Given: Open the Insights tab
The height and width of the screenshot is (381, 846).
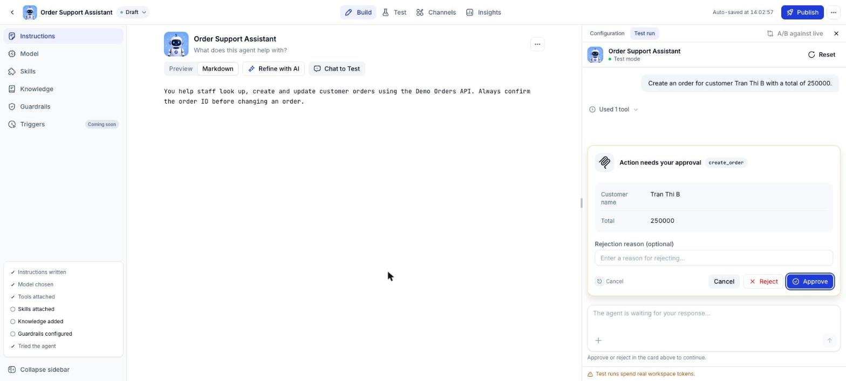Looking at the screenshot, I should (483, 12).
